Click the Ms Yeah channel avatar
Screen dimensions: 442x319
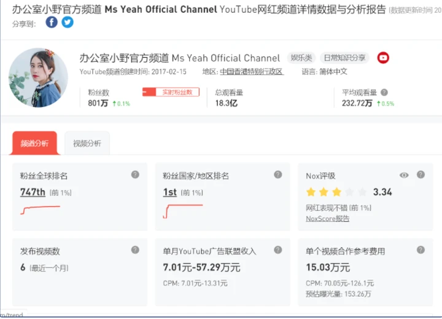(x=38, y=77)
